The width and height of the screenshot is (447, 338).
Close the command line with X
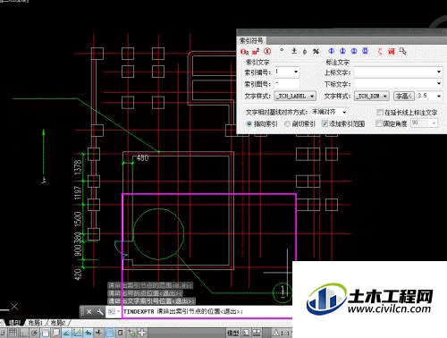point(89,312)
